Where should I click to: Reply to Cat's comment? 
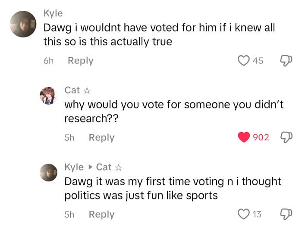click(x=101, y=138)
